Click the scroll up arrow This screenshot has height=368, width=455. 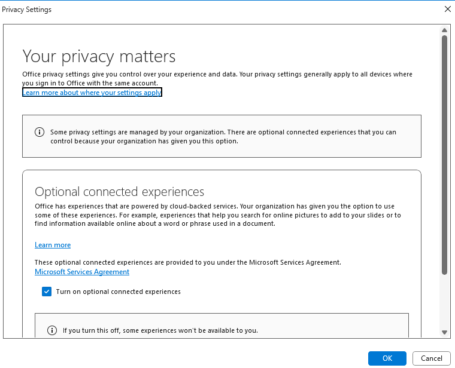(444, 30)
